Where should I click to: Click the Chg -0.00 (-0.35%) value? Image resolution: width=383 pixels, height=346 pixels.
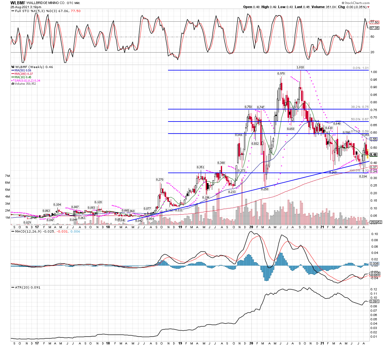pyautogui.click(x=352, y=7)
